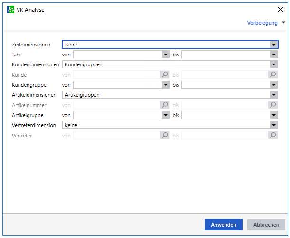
Task: Open the Zeitdimensionen dropdown
Action: click(x=274, y=45)
